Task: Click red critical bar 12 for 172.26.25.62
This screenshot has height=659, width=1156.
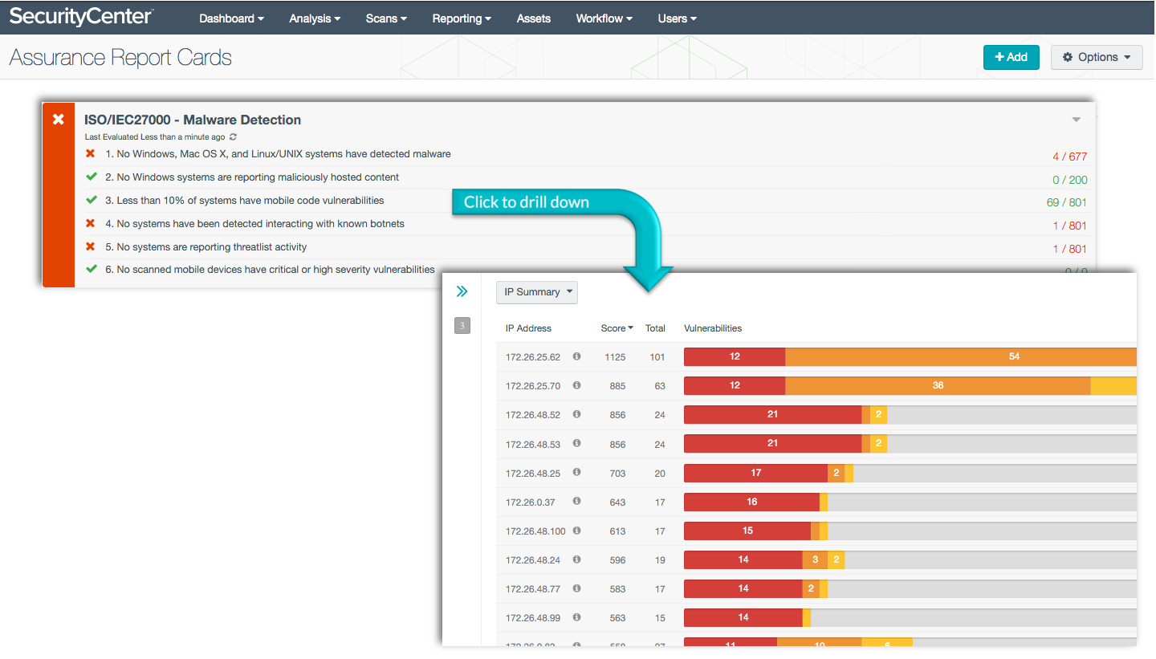Action: point(735,356)
